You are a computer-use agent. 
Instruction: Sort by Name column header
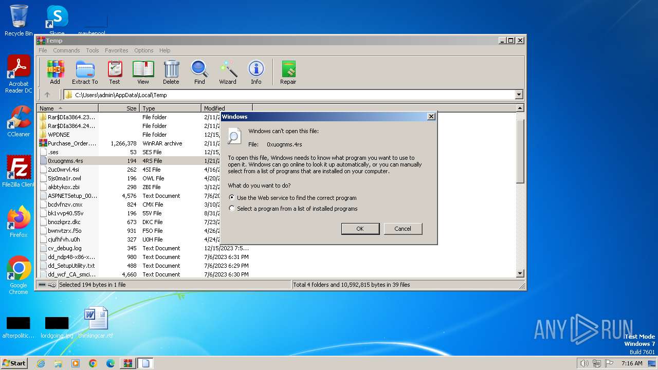pyautogui.click(x=67, y=108)
